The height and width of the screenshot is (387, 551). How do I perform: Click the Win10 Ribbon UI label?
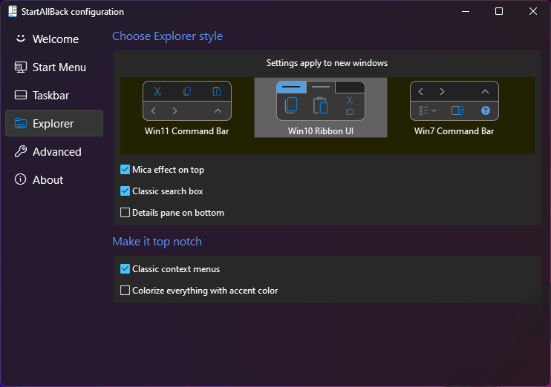(x=321, y=131)
